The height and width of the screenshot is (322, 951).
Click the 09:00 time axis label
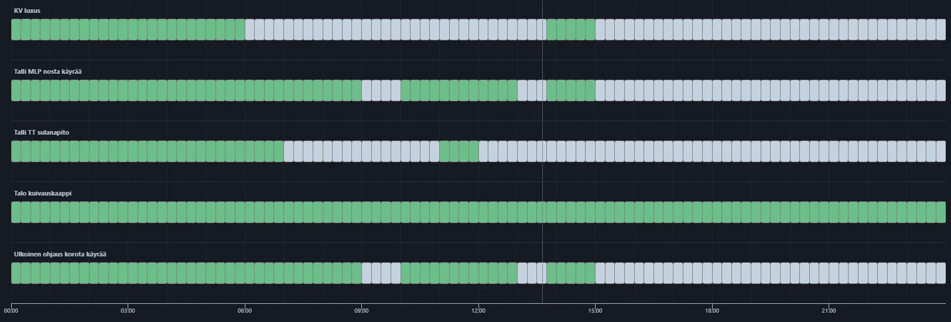361,310
